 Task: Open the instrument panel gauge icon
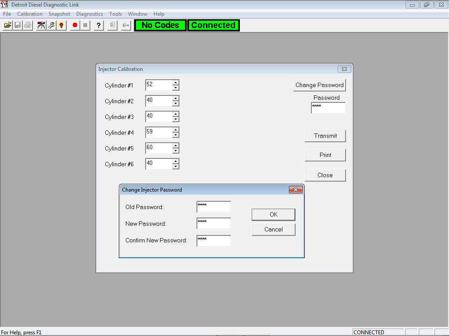coord(40,25)
